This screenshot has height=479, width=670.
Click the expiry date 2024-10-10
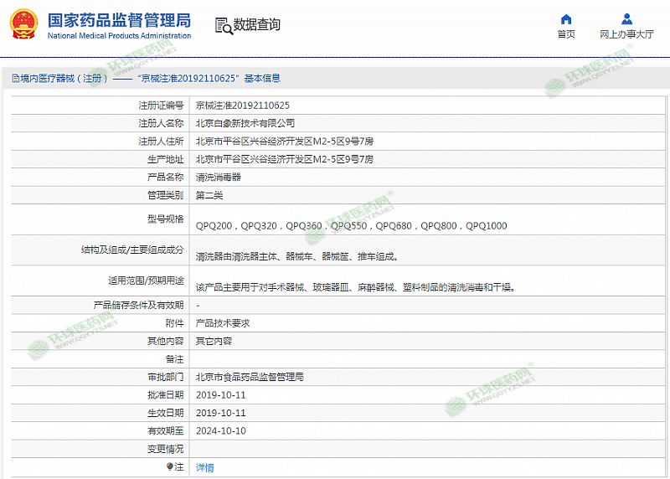click(220, 431)
